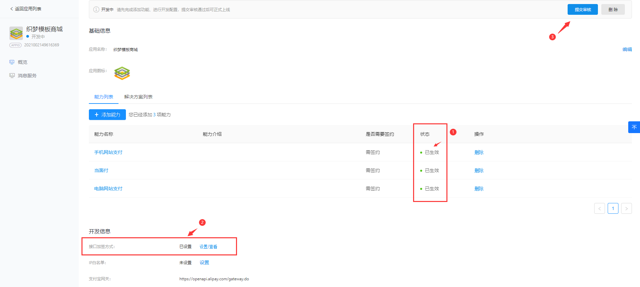Viewport: 640px width, 287px height.
Task: Go to next page of ability list
Action: (626, 208)
